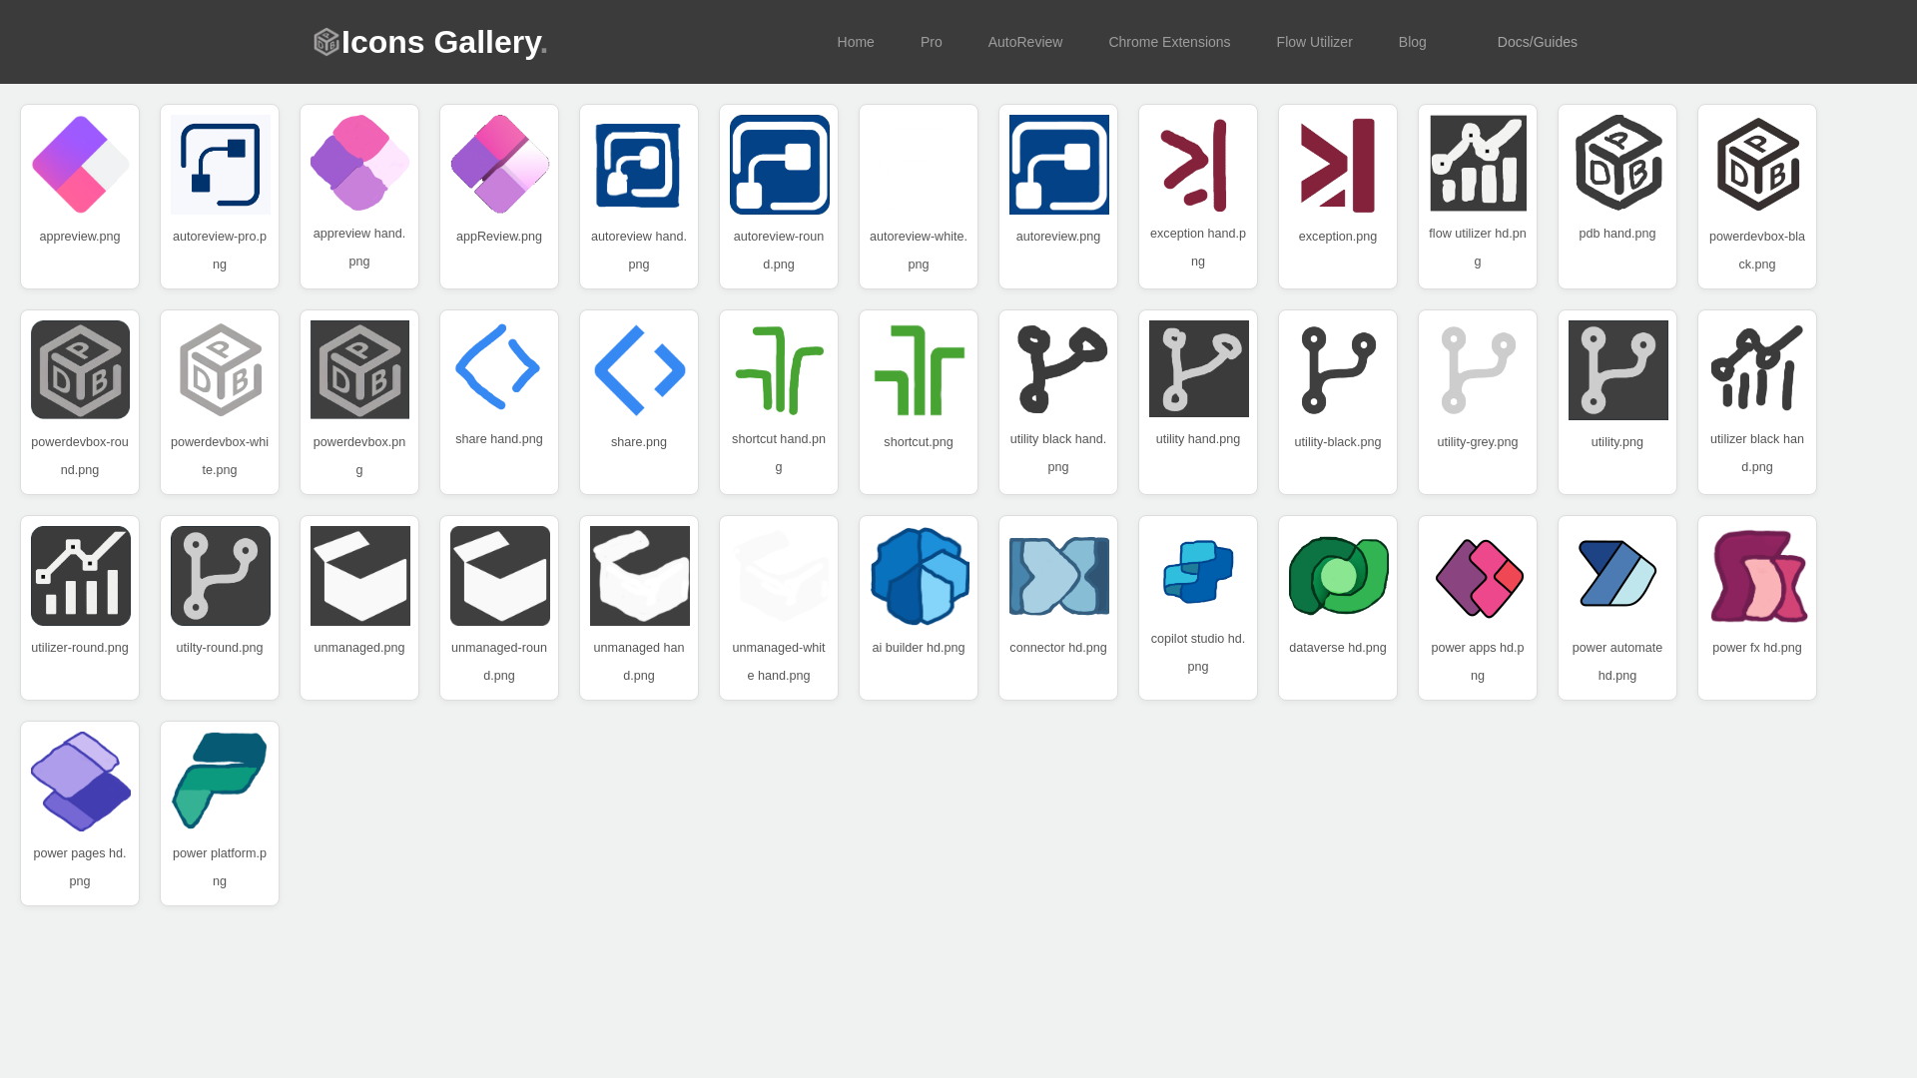Open the appreview hand.png icon

359,163
